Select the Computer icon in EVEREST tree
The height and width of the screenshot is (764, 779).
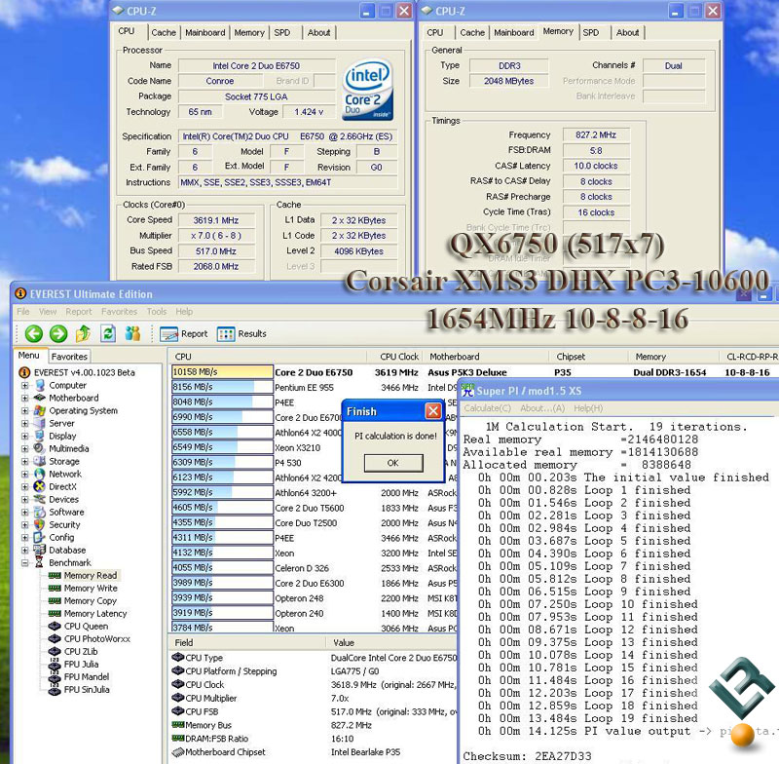coord(40,385)
